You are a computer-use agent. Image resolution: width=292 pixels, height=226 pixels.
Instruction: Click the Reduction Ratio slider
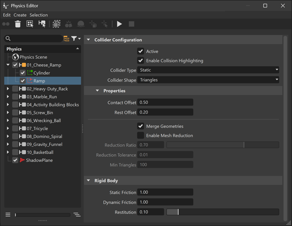[x=223, y=145]
